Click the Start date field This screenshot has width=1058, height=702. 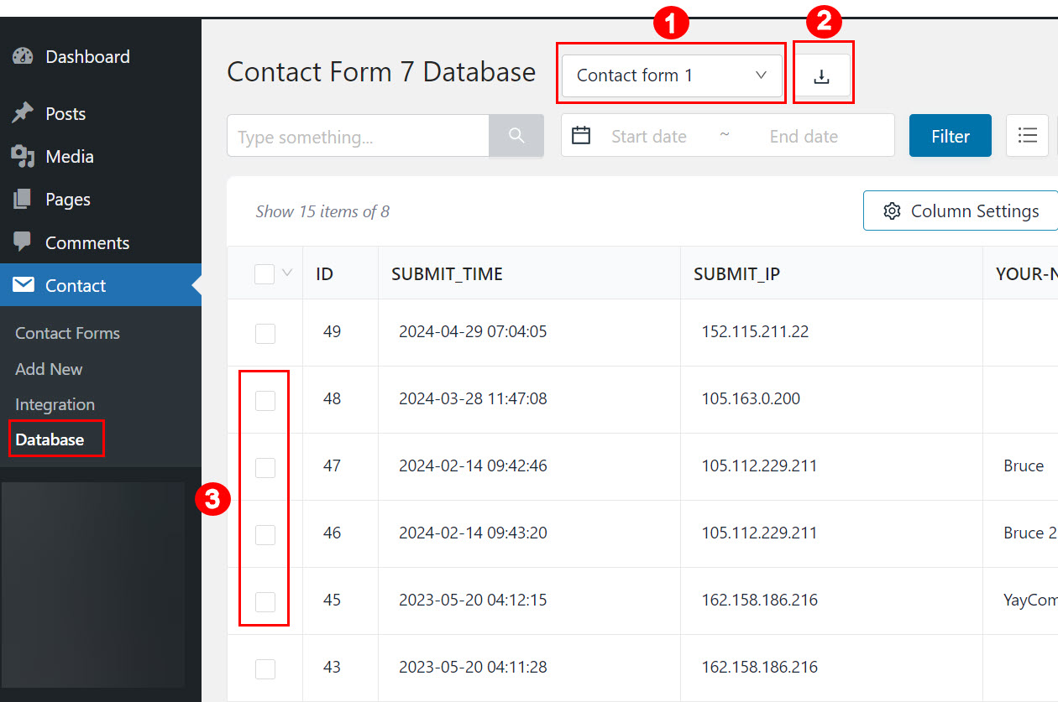649,137
